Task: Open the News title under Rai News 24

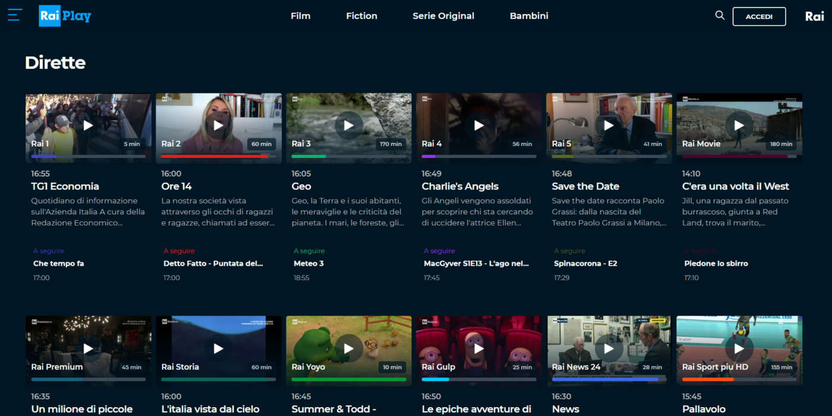Action: click(x=565, y=409)
